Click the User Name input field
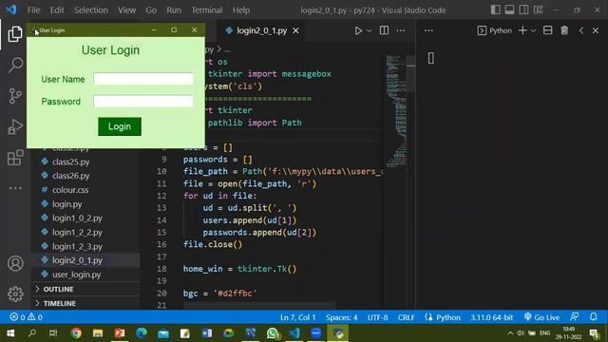The height and width of the screenshot is (342, 608). click(143, 79)
